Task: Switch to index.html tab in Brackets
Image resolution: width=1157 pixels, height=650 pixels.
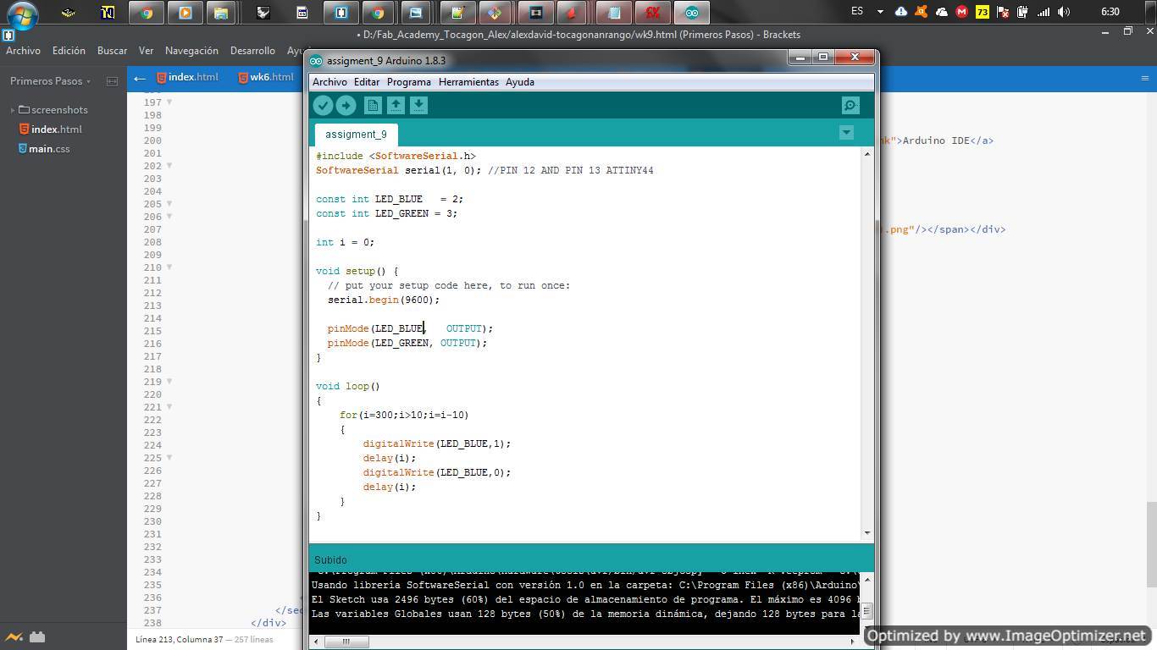Action: 186,77
